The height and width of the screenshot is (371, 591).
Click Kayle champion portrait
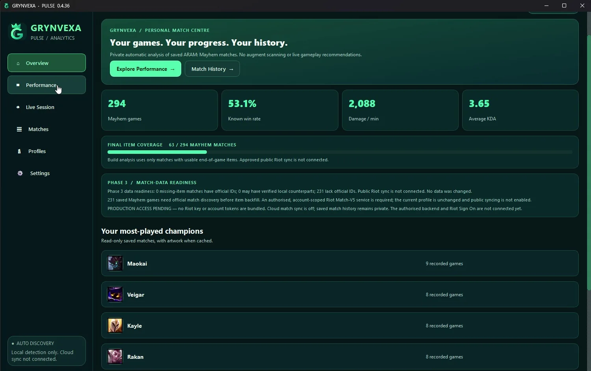tap(115, 326)
